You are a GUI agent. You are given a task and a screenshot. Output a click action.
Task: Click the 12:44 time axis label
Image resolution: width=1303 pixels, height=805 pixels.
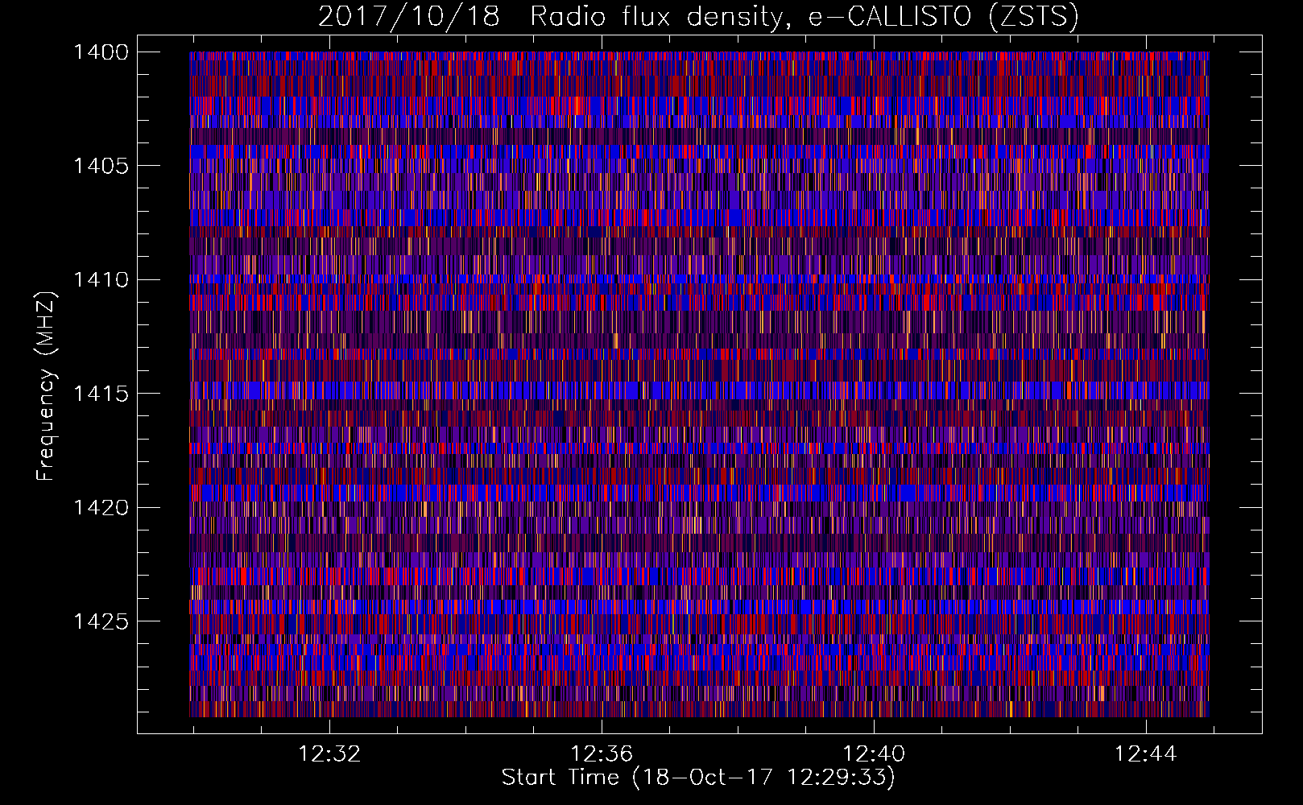(1146, 754)
